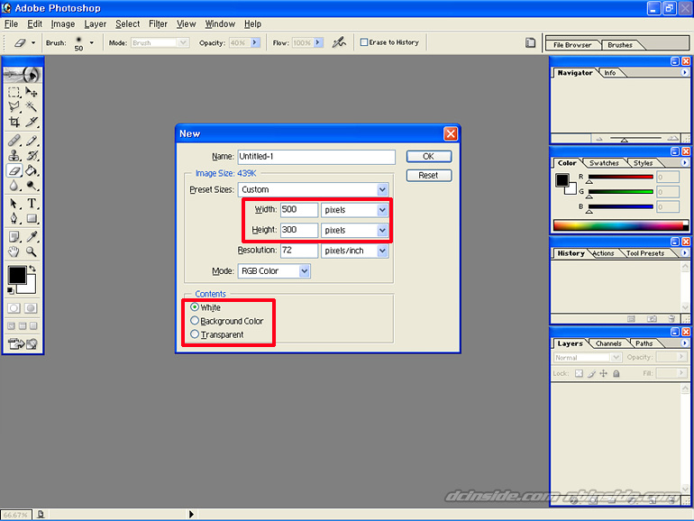Select the Brush tool in toolbox
This screenshot has width=694, height=521.
(31, 141)
